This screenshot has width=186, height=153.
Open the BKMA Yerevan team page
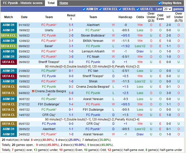coord(93,41)
